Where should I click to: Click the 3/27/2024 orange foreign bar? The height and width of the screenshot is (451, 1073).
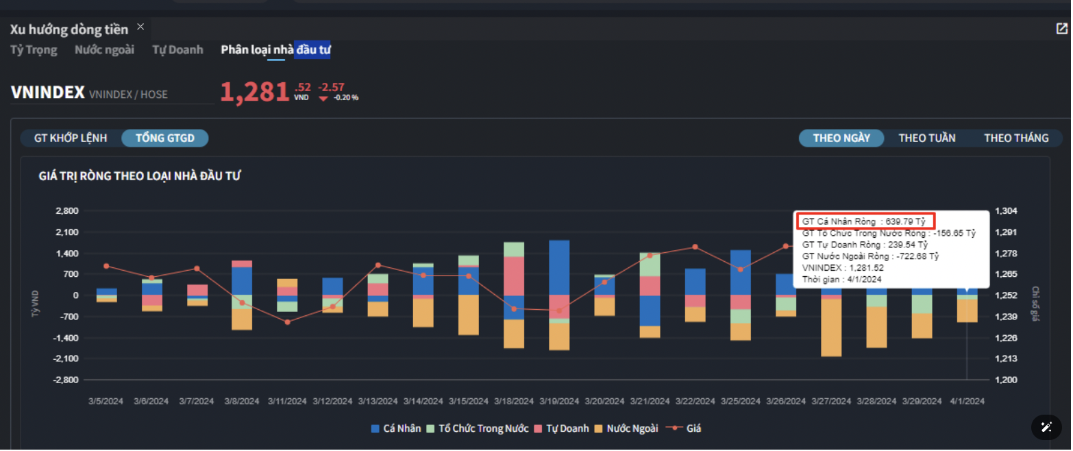tap(830, 328)
